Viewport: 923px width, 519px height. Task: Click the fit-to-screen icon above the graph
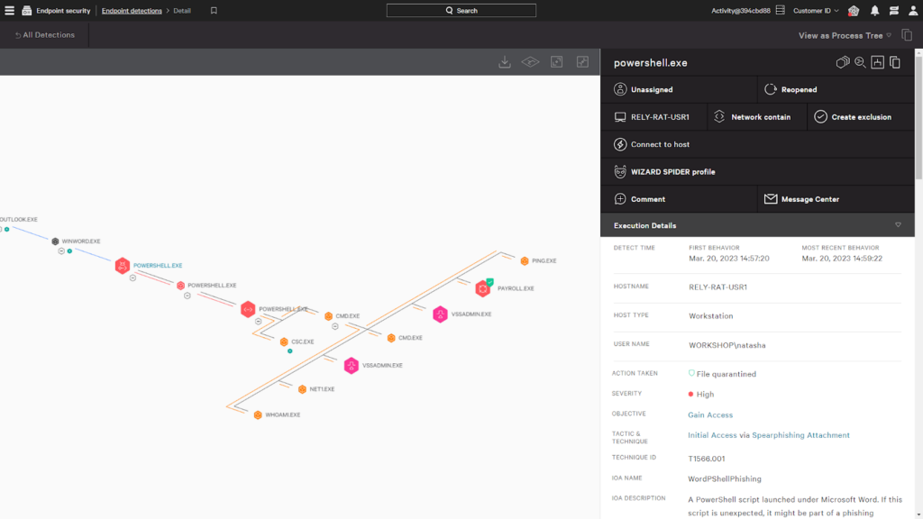point(555,62)
